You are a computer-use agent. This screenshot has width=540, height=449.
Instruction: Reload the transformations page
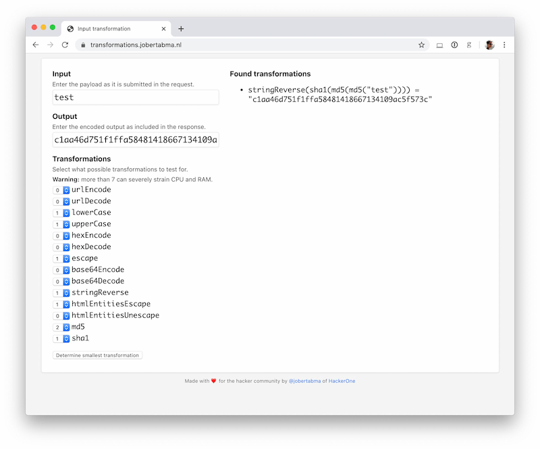tap(65, 45)
